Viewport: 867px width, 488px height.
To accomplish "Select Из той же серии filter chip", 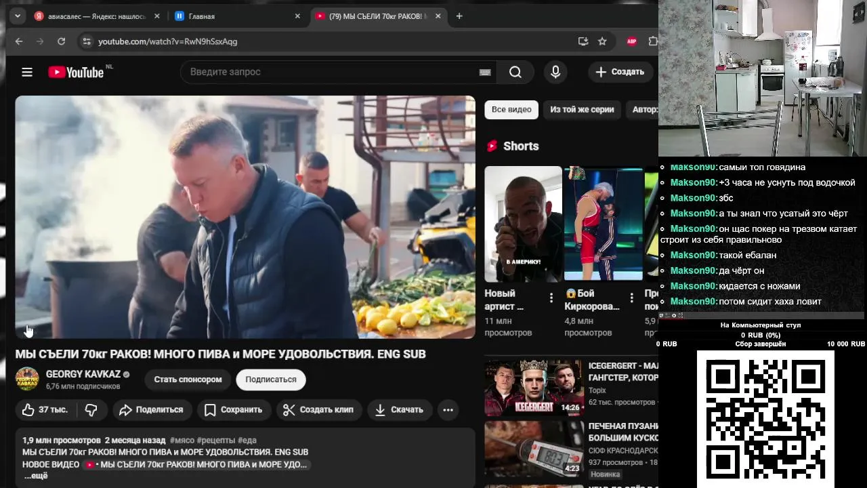I will (582, 109).
